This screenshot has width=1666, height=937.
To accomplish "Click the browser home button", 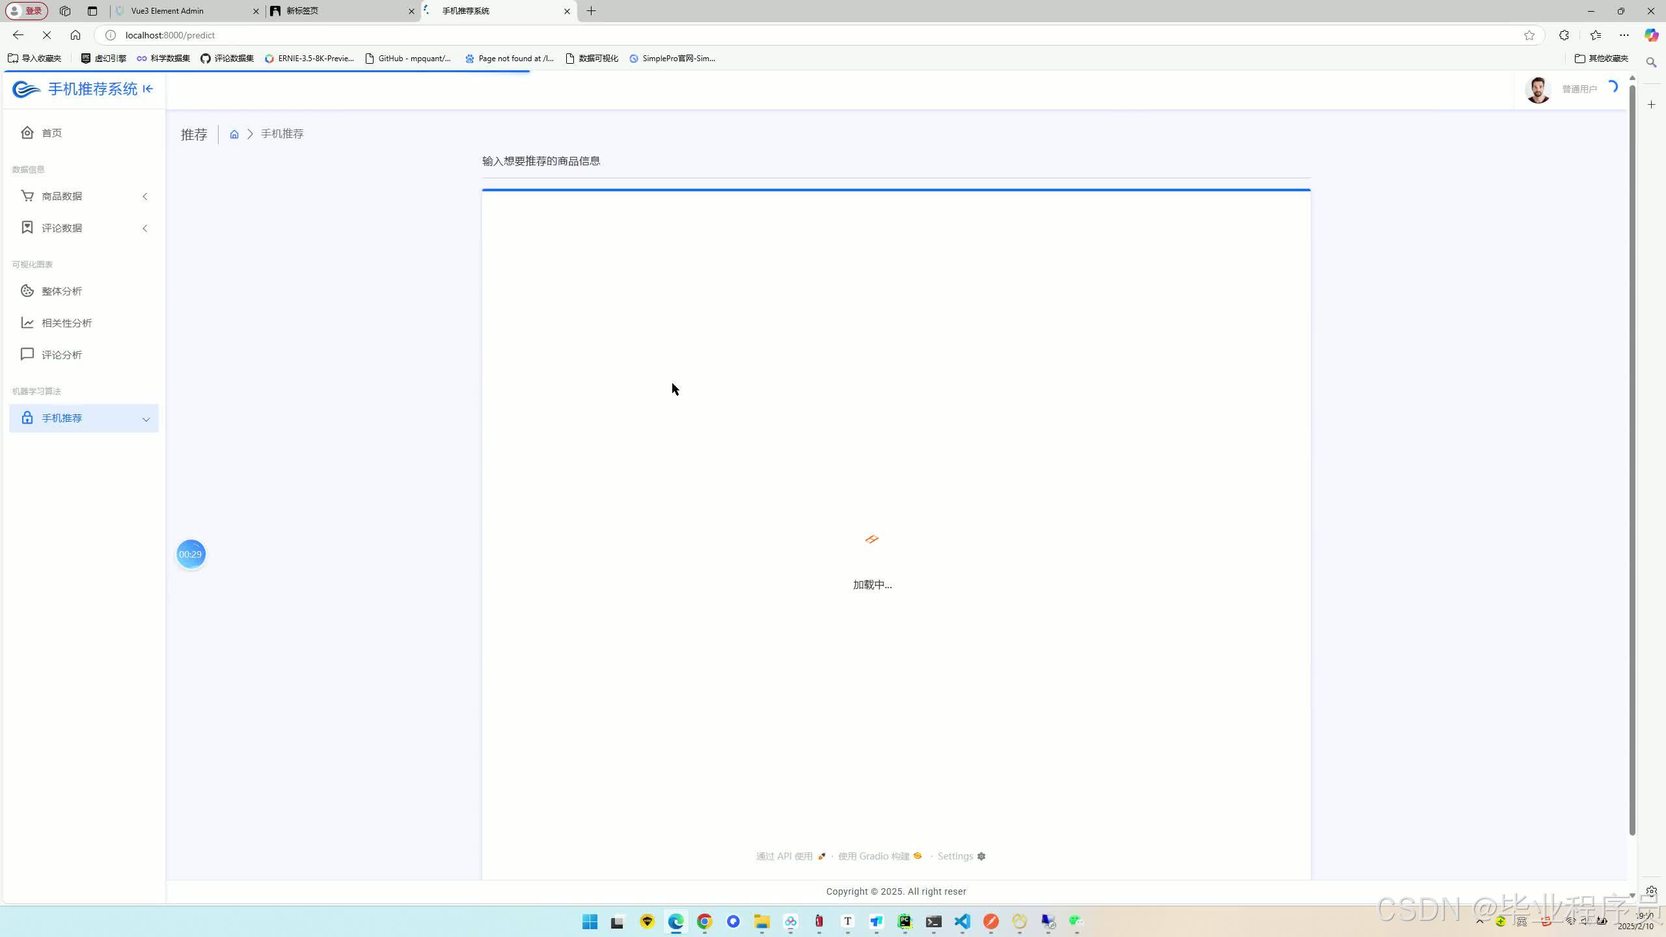I will (75, 35).
